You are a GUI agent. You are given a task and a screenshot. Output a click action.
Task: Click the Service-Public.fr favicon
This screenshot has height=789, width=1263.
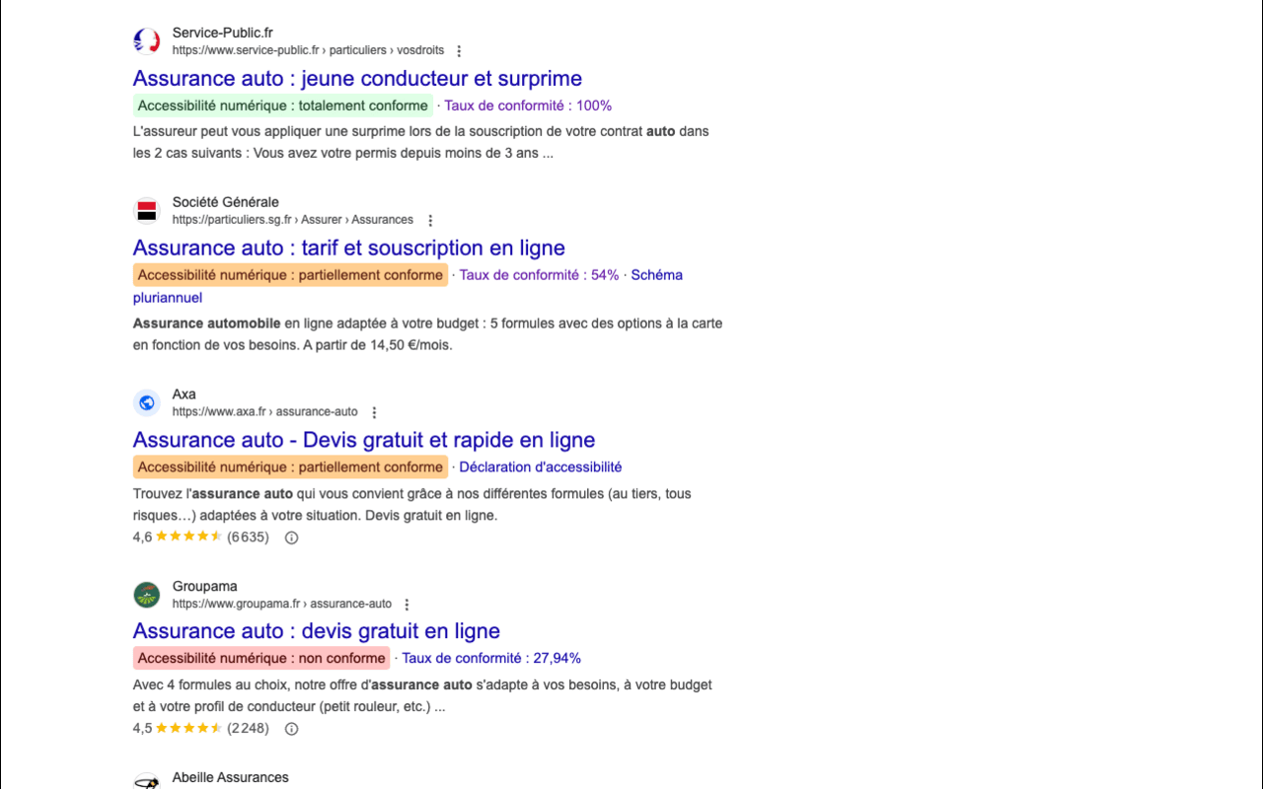click(x=146, y=39)
